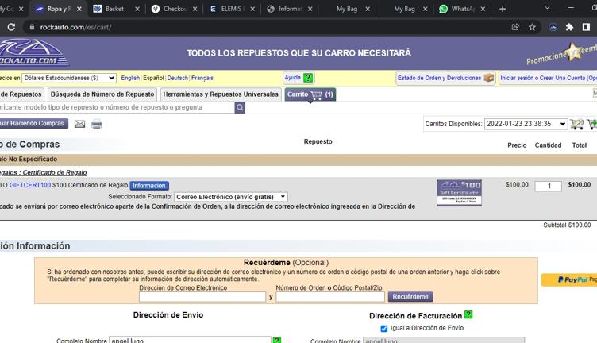Click Regalos : Certificado de Regalo link
This screenshot has width=597, height=343.
tap(43, 172)
